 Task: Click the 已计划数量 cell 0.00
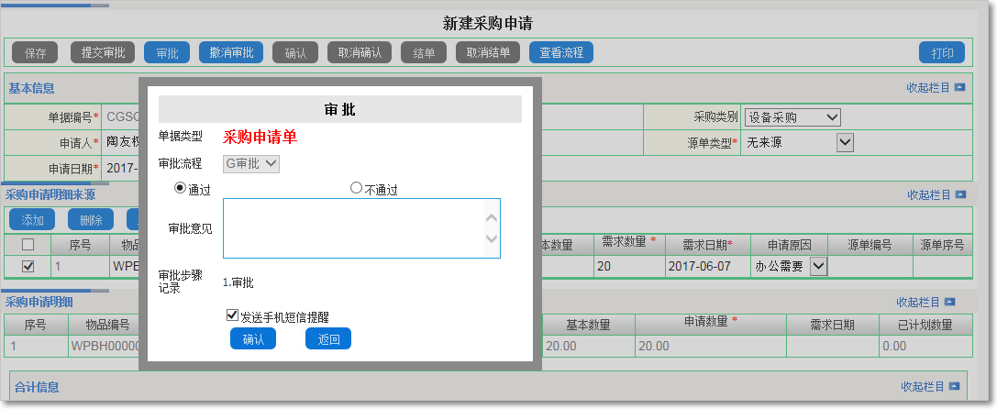(x=925, y=346)
